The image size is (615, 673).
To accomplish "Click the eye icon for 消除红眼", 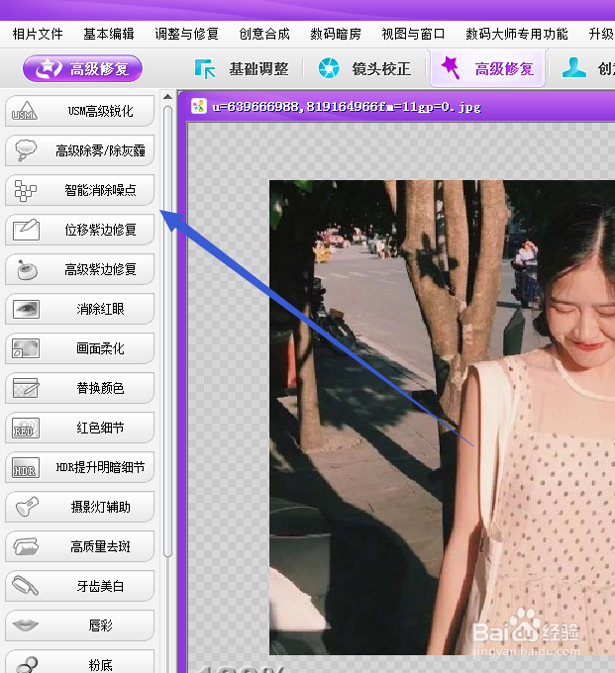I will click(x=26, y=309).
